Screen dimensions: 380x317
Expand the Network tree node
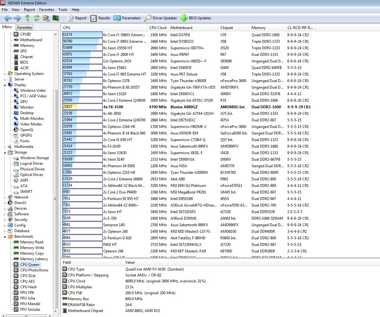(5, 197)
